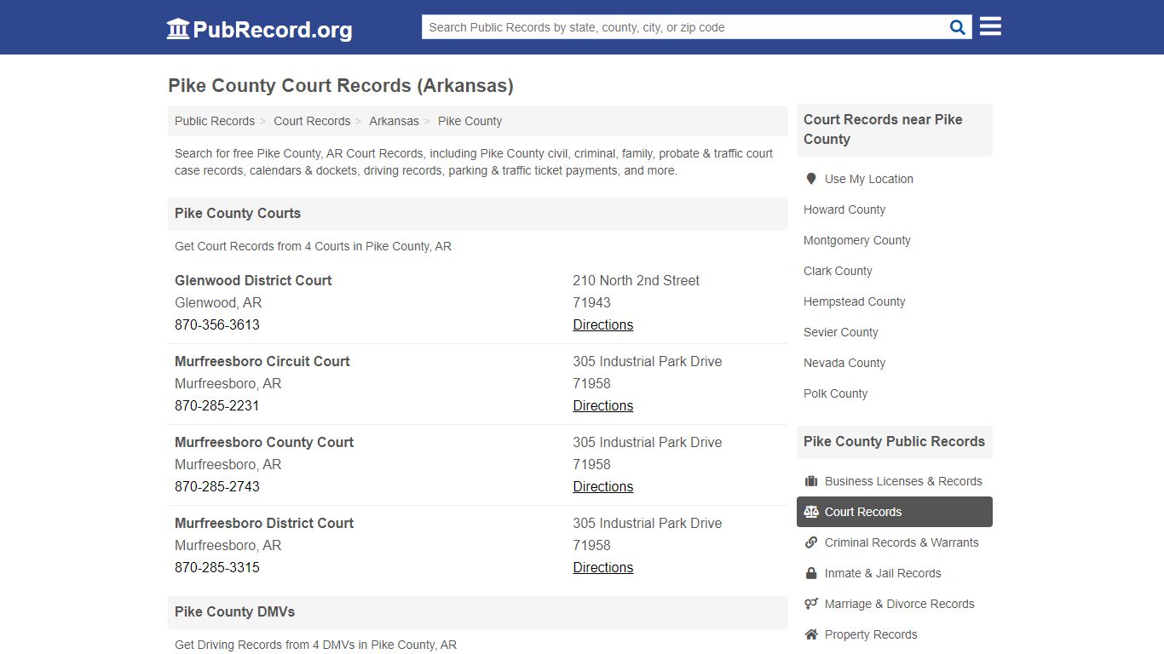Open Criminal Records & Warrants category
The image size is (1164, 654).
click(895, 542)
